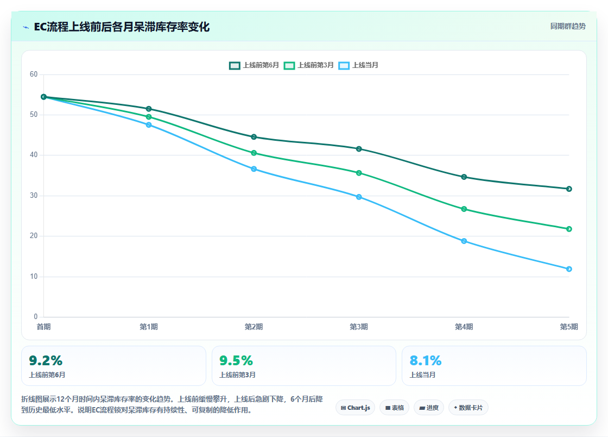608x437 pixels.
Task: Click 上线前第6月 data point at 第3期
Action: tap(359, 149)
